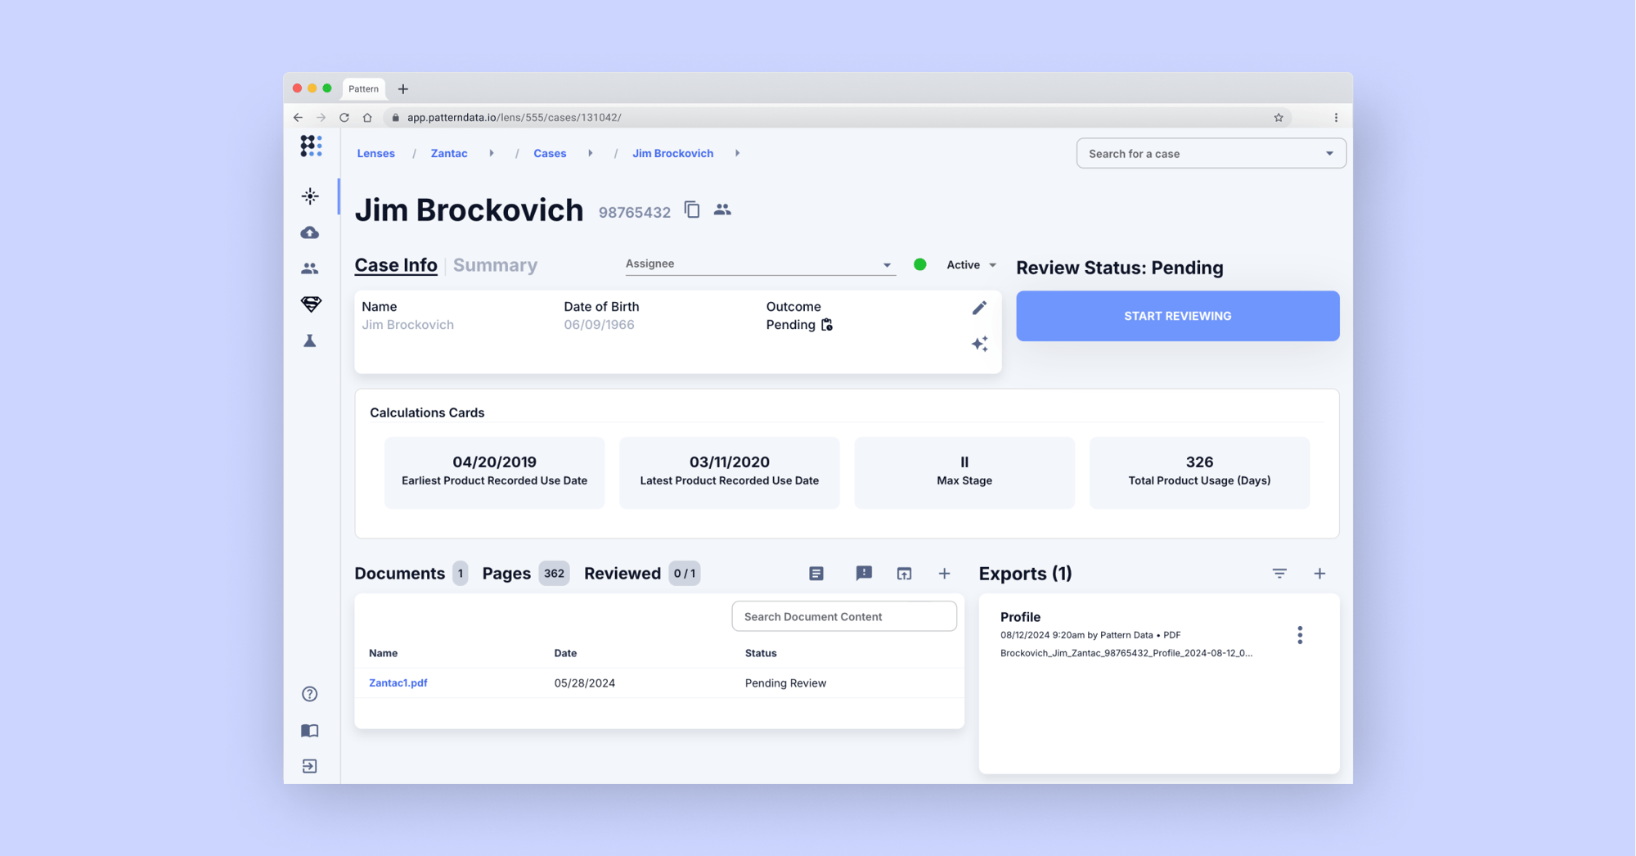Viewport: 1636px width, 856px height.
Task: Add a document with the plus icon
Action: tap(945, 574)
